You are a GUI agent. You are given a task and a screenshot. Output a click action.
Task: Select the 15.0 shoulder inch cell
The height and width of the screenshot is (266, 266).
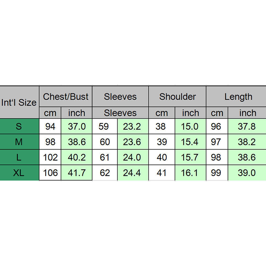pos(190,126)
